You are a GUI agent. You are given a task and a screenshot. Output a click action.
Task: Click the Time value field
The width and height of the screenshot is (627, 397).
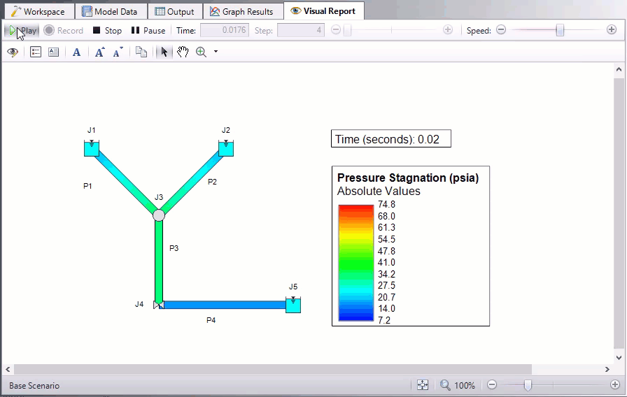click(225, 30)
